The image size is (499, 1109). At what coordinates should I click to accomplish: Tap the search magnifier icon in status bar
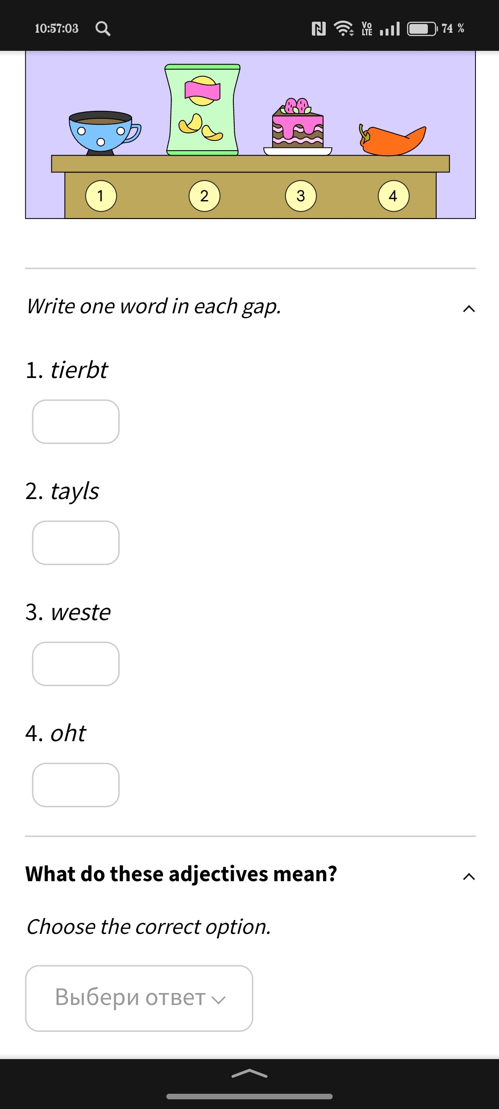[103, 29]
